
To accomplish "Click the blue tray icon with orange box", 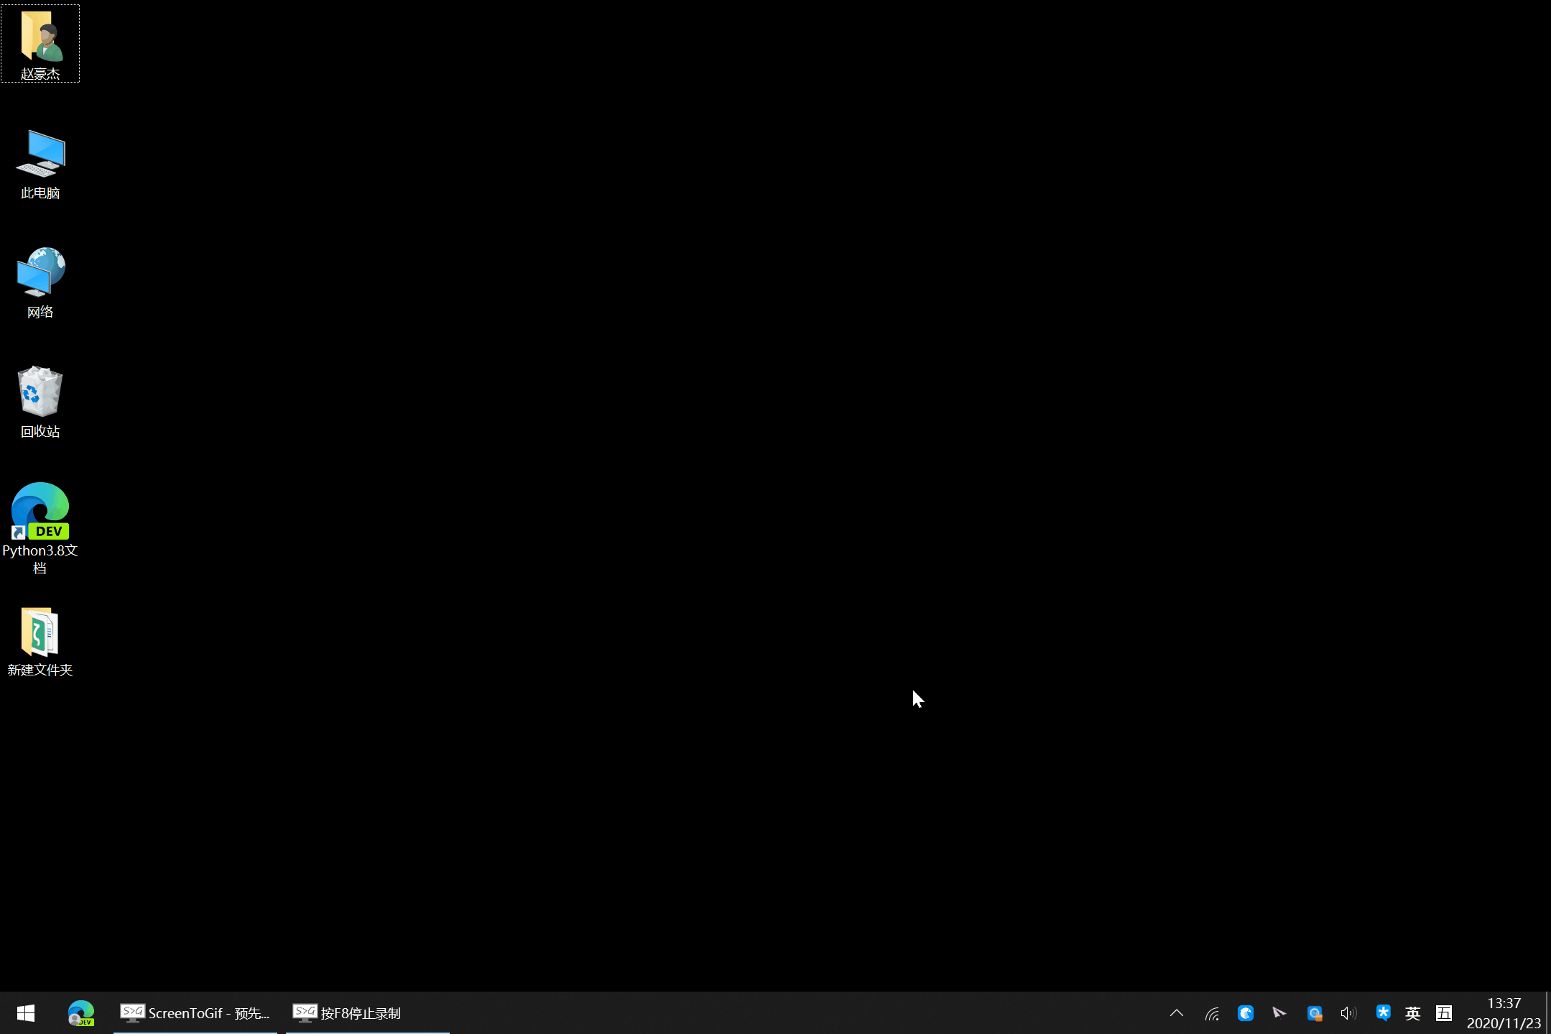I will pyautogui.click(x=1315, y=1013).
